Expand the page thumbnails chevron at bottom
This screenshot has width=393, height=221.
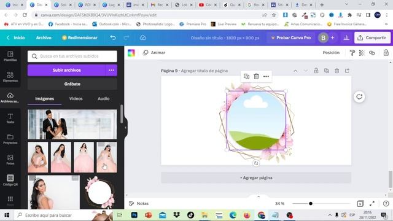coord(259,196)
